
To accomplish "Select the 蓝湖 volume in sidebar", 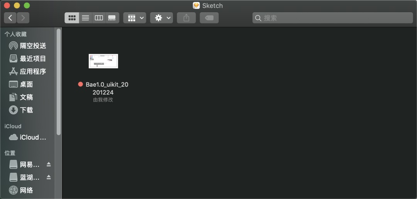I will point(24,177).
